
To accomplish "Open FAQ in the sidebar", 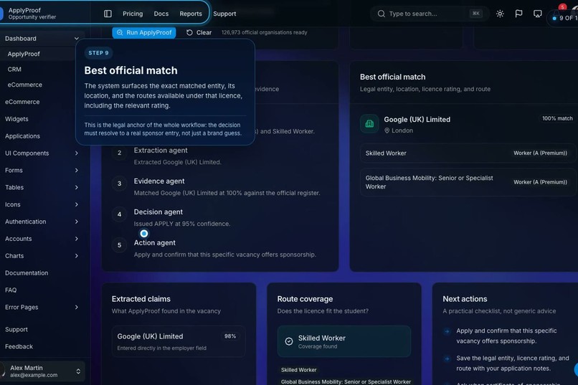I will tap(11, 290).
